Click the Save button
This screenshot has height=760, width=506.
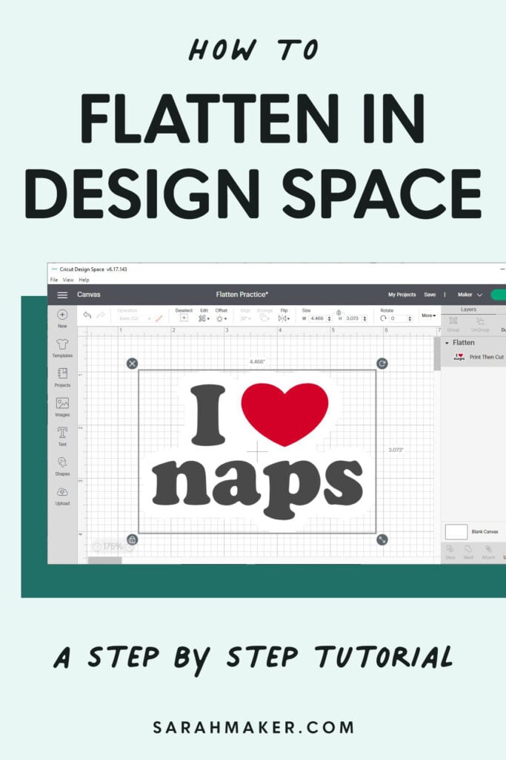pos(430,295)
